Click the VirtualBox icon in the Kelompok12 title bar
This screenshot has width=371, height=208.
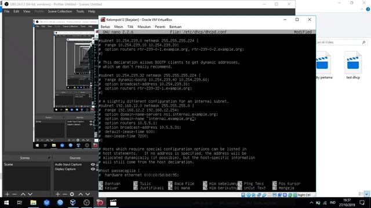pyautogui.click(x=103, y=20)
